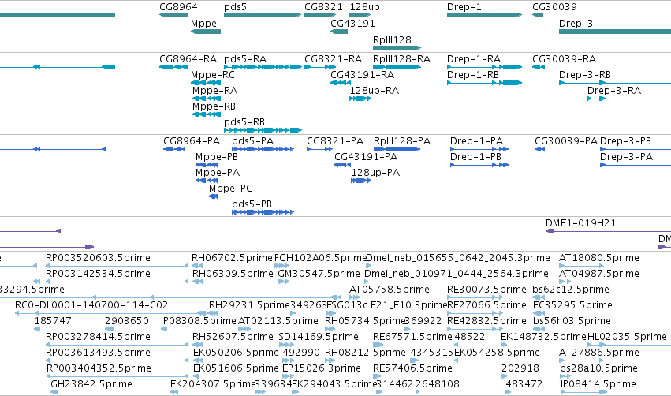
Task: Select the CG8321 gene label
Action: pyautogui.click(x=323, y=7)
